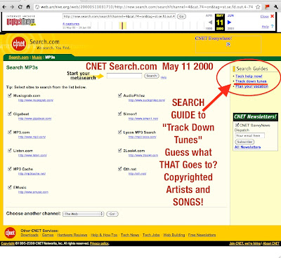Open Hardware Reviews footer link
Screen dimensions: 281x258
tap(72, 235)
